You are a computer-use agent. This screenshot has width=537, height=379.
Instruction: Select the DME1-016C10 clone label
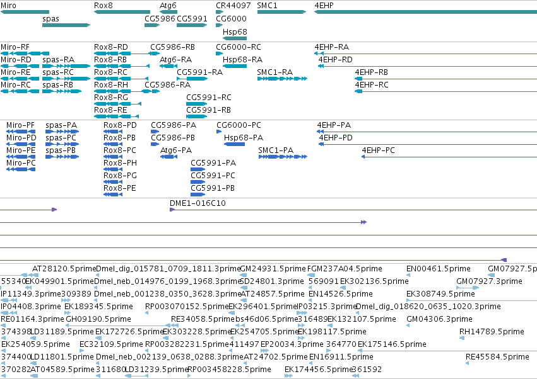click(198, 203)
